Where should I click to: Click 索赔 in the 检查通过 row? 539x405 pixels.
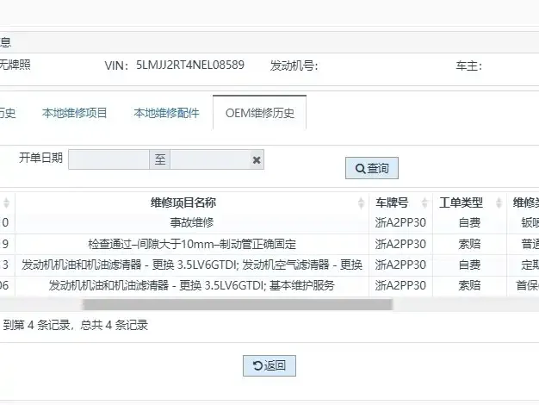tap(469, 244)
